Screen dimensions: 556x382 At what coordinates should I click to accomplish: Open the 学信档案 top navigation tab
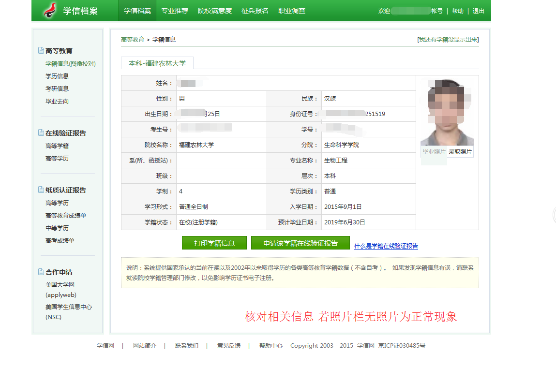[x=137, y=11]
